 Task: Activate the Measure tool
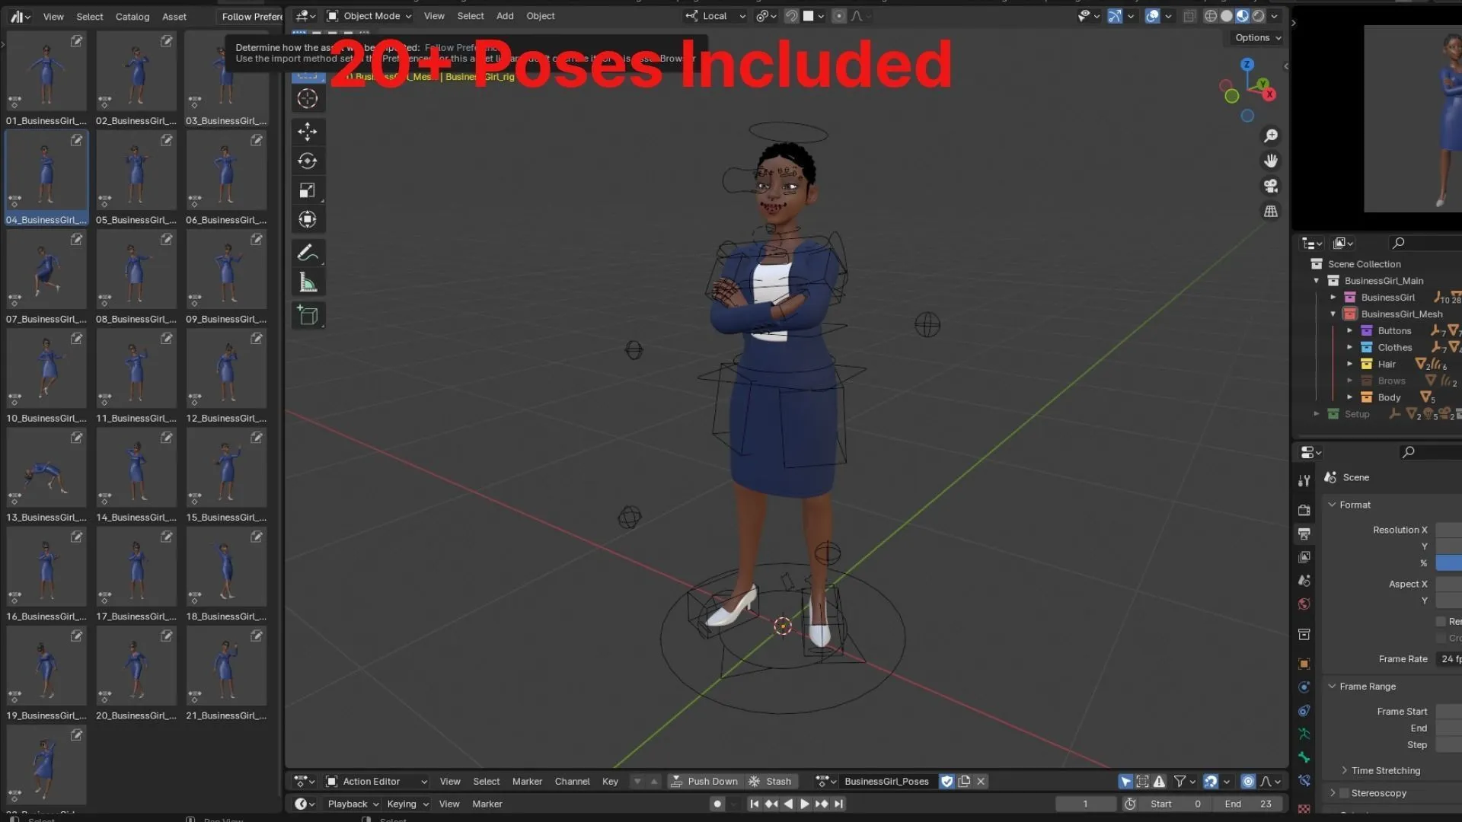point(308,280)
